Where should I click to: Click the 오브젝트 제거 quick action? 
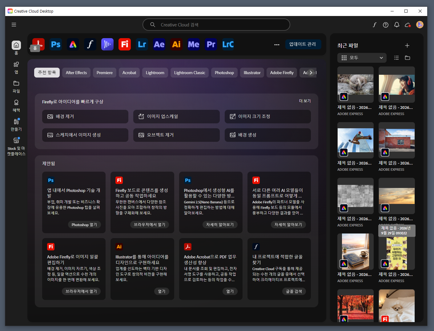point(176,135)
